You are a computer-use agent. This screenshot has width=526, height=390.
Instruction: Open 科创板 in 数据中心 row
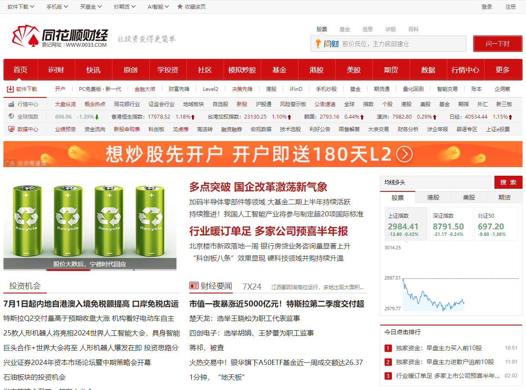pos(156,129)
